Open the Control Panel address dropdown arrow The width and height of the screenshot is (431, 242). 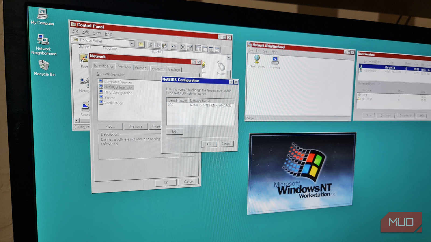tap(132, 43)
